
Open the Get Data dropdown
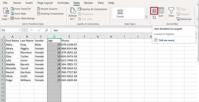6,14
